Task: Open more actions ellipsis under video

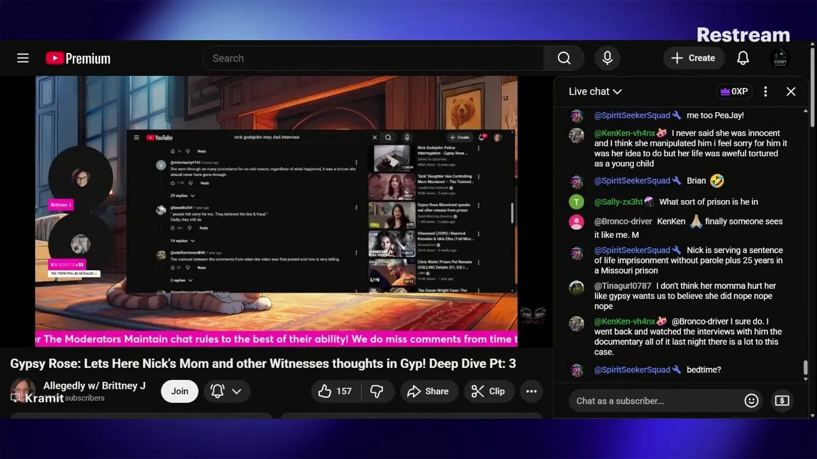Action: click(x=531, y=391)
